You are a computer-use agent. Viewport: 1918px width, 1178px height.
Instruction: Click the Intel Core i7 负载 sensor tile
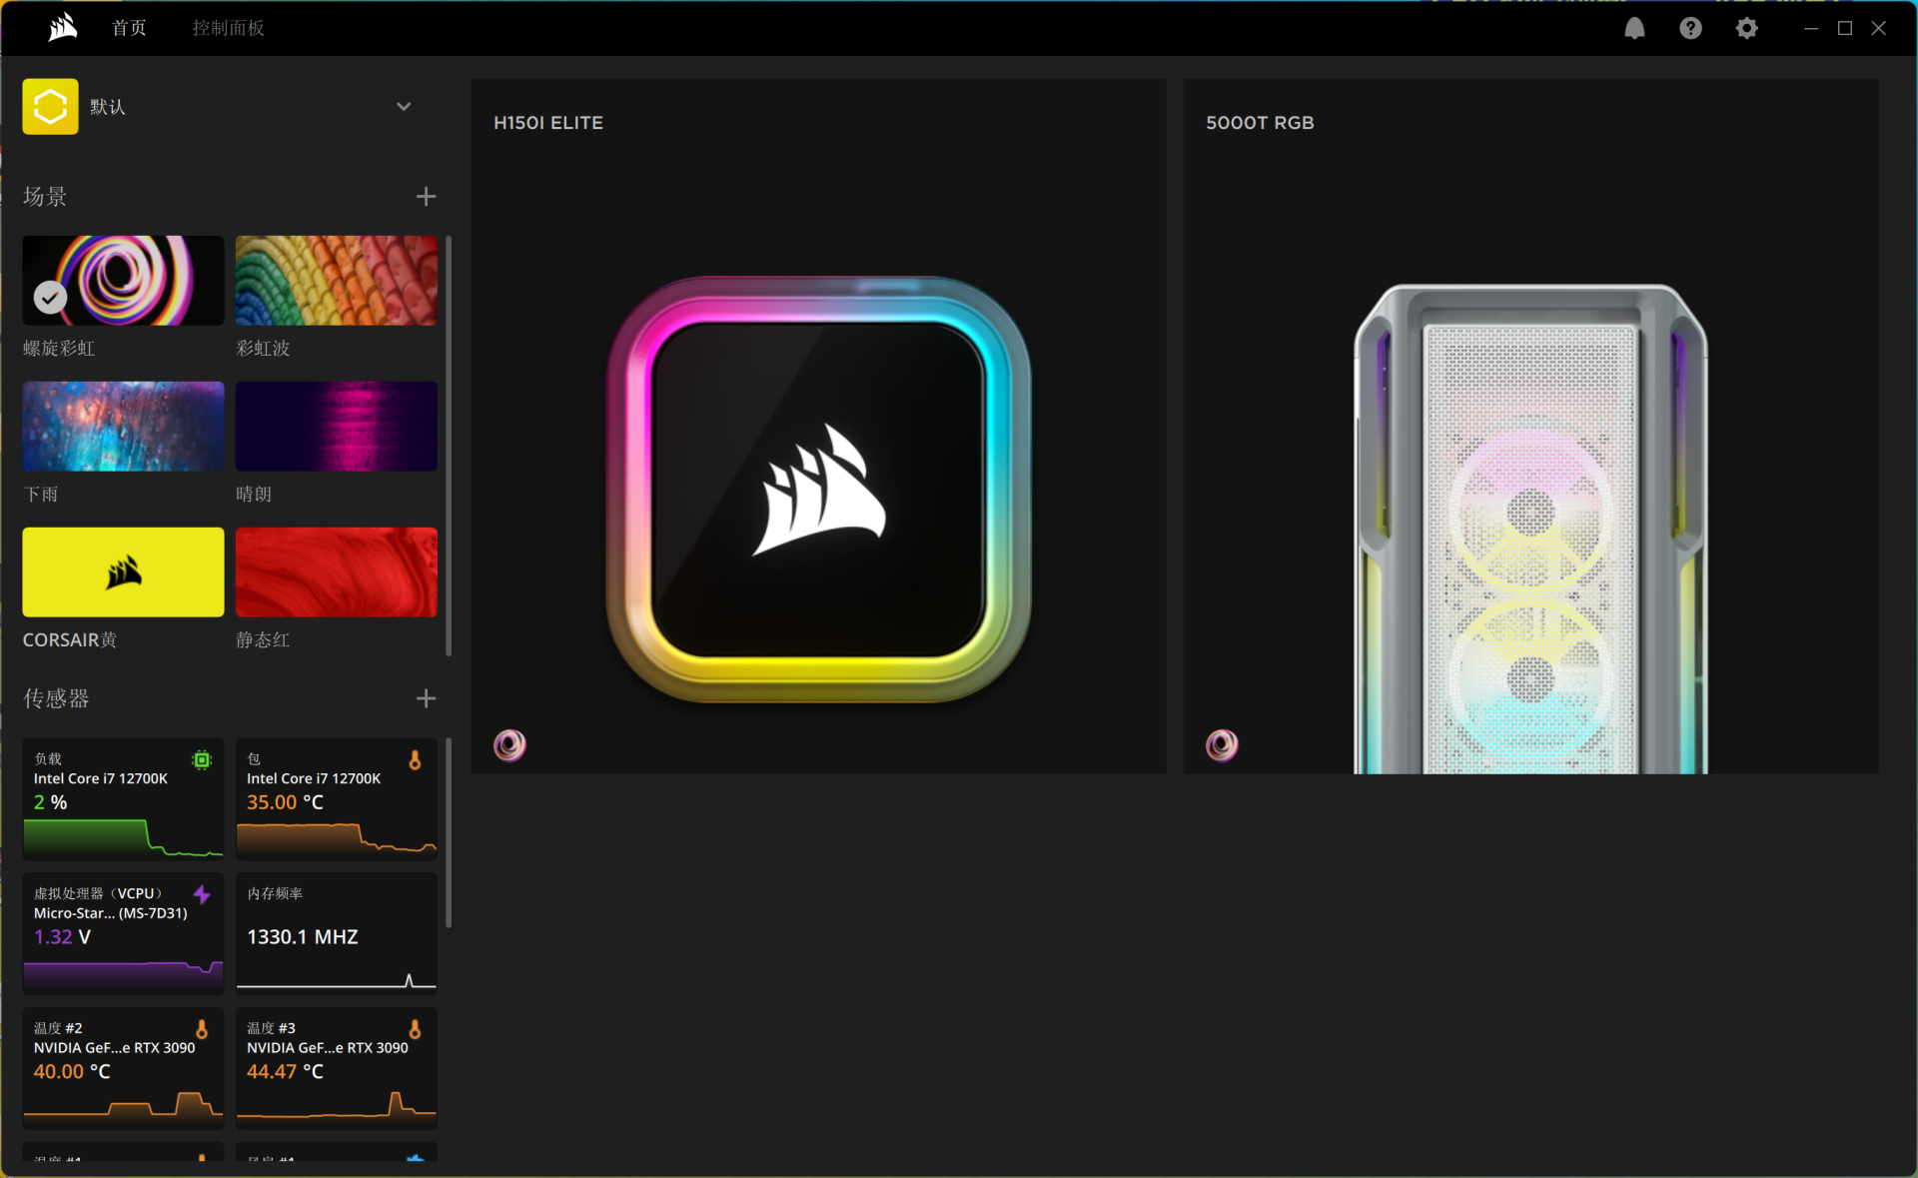123,797
